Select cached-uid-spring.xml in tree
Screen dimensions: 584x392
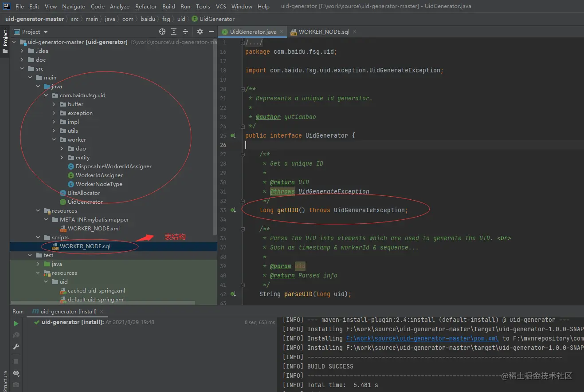point(96,290)
